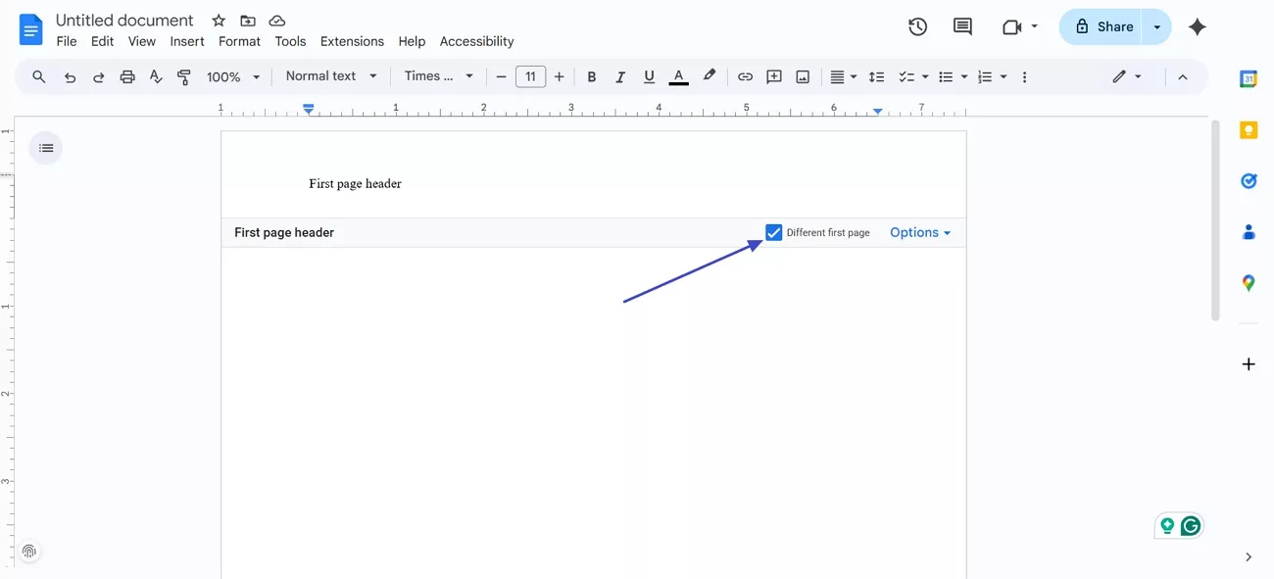This screenshot has width=1274, height=579.
Task: Click the paint format tool
Action: (x=183, y=75)
